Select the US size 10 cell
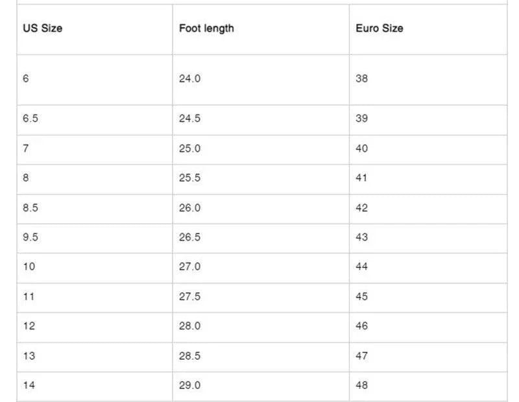The height and width of the screenshot is (402, 519). tap(29, 266)
